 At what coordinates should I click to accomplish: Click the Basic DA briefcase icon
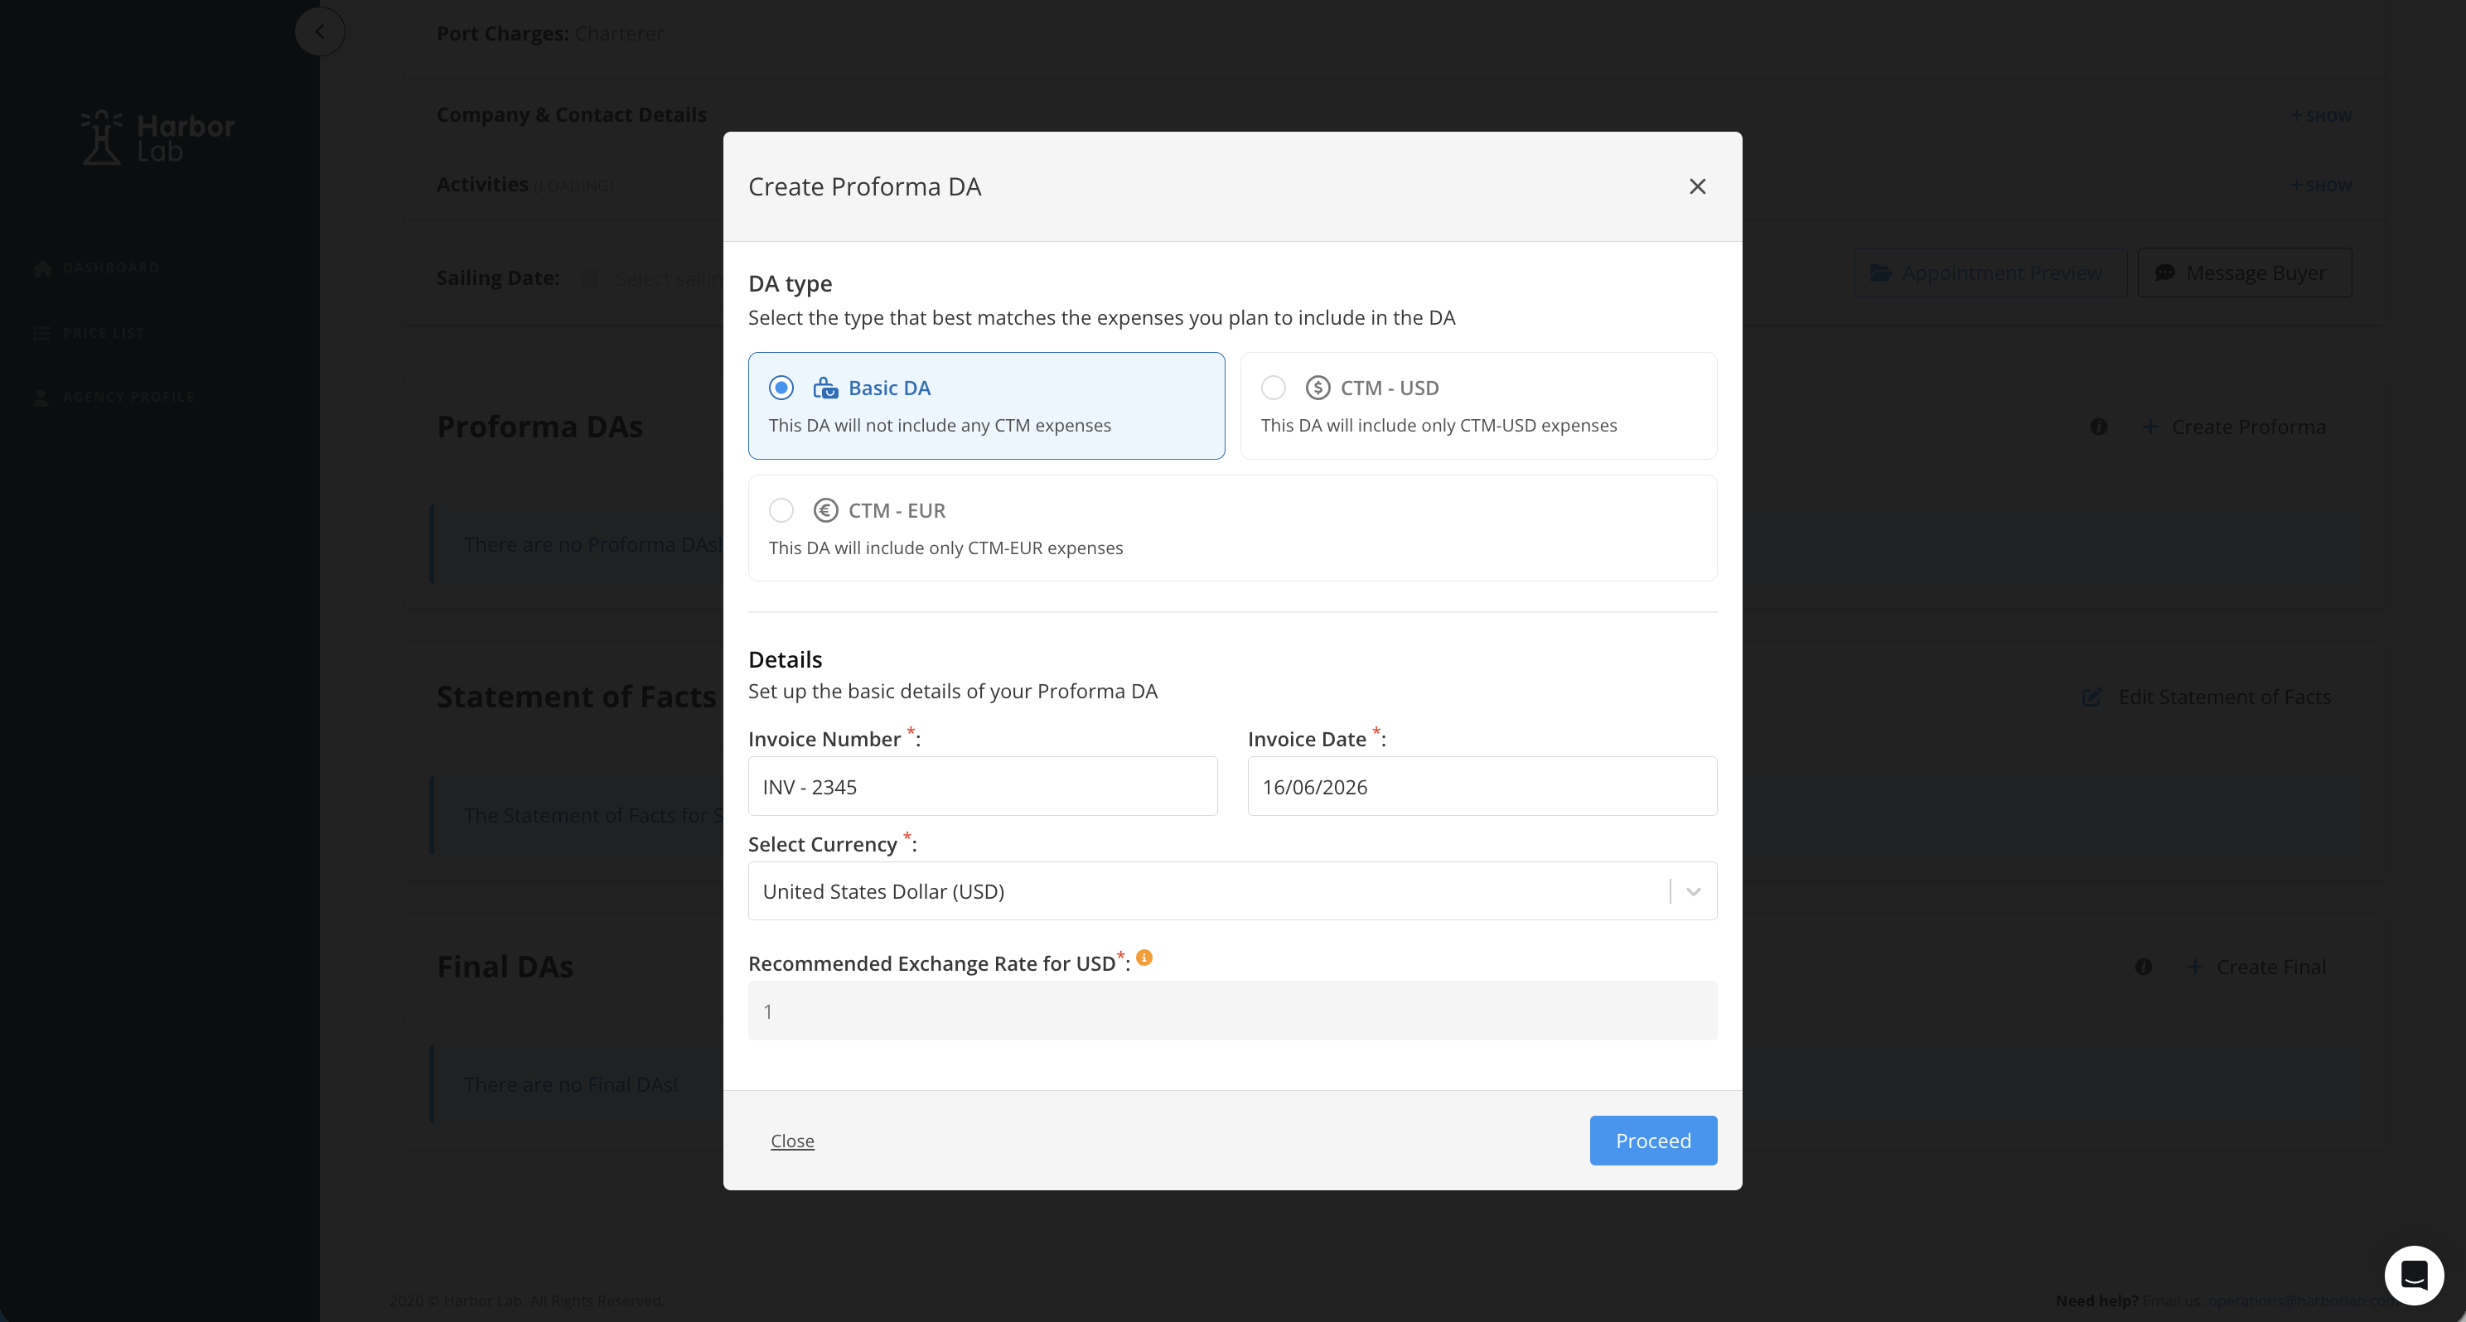coord(825,388)
